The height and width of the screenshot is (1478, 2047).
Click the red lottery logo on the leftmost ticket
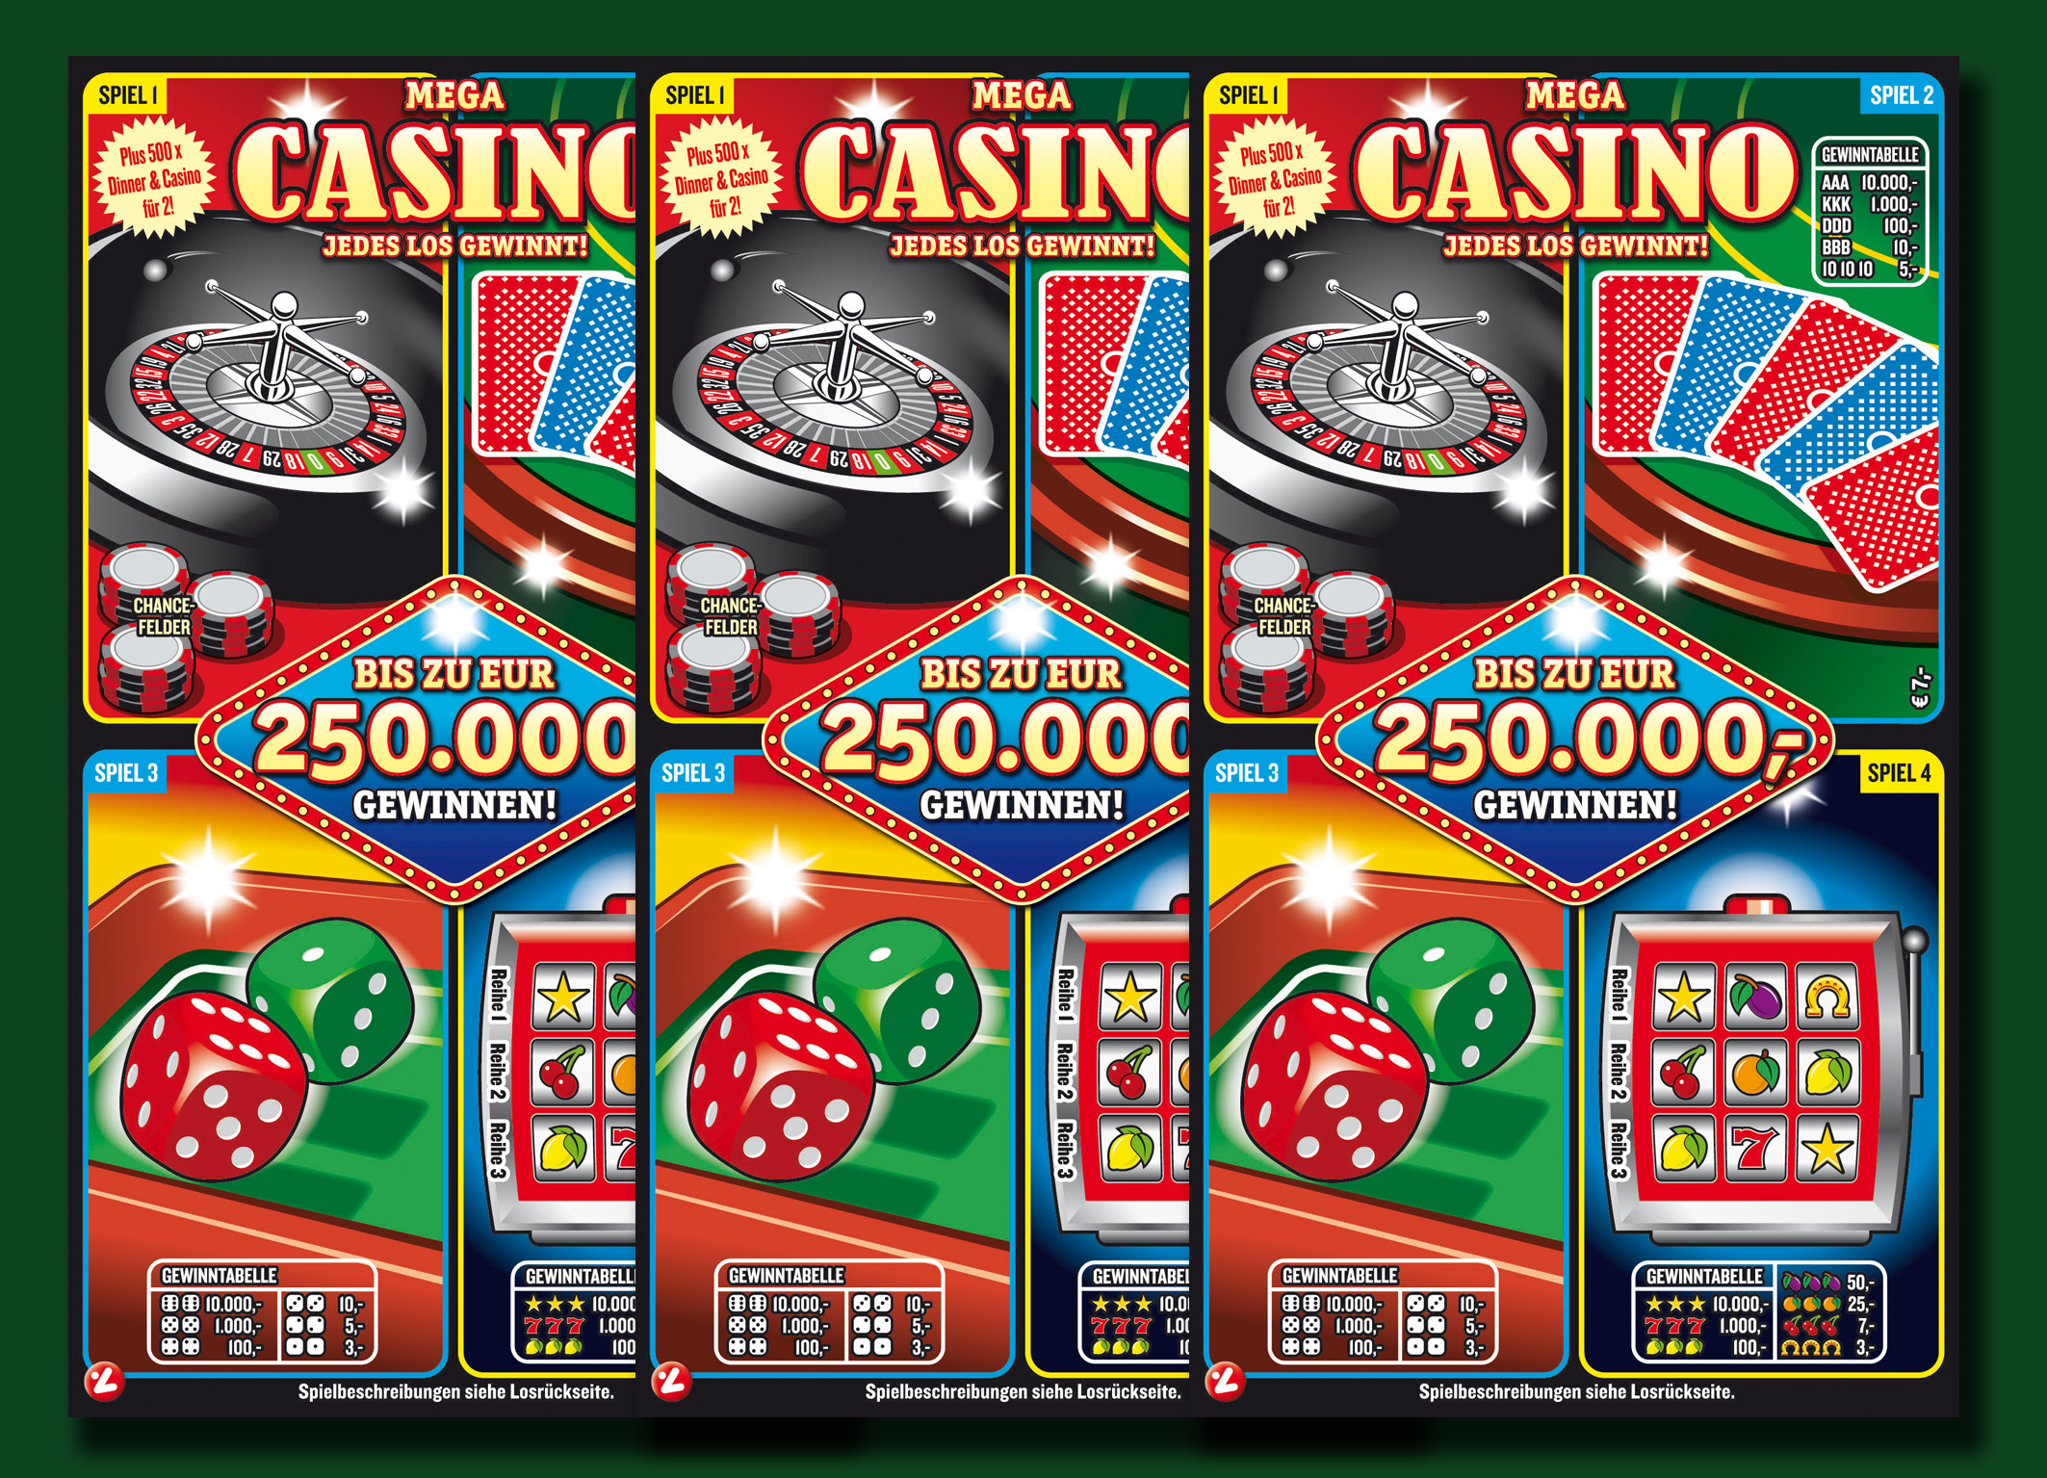tap(104, 1381)
